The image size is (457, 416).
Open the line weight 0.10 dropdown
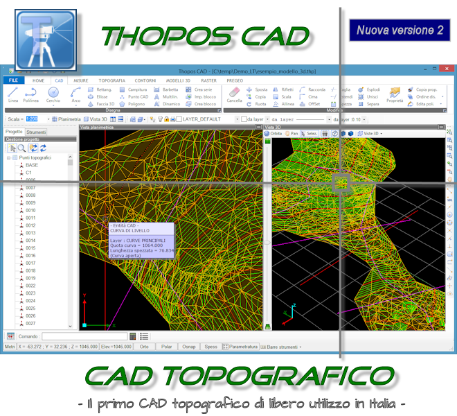(364, 119)
